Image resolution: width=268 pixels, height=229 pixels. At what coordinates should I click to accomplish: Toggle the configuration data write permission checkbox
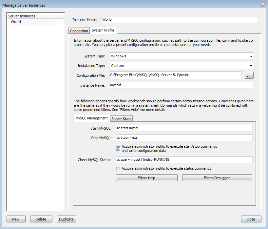(118, 148)
